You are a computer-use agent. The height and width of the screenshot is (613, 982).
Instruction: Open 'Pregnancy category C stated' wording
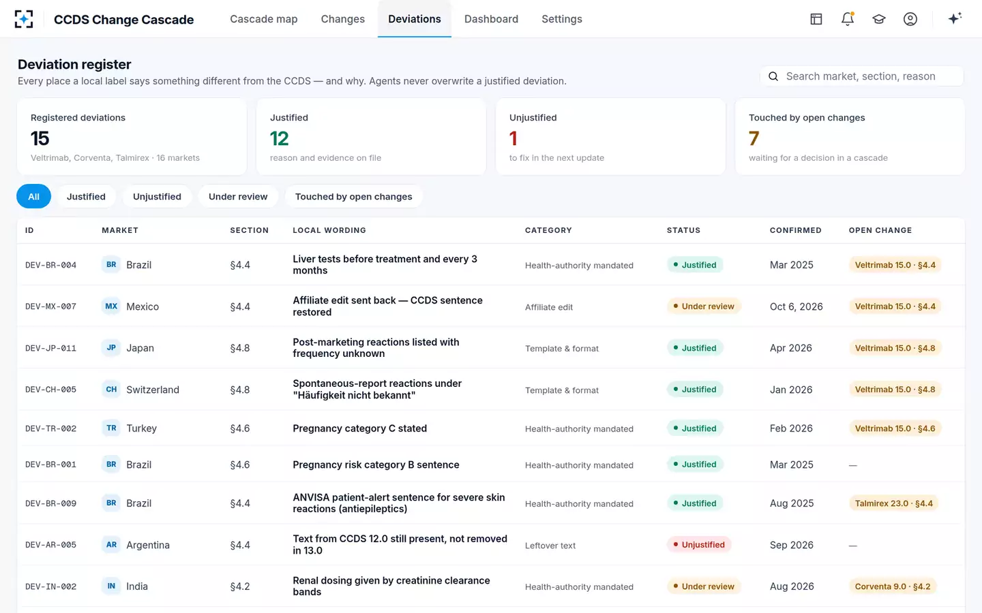[360, 428]
